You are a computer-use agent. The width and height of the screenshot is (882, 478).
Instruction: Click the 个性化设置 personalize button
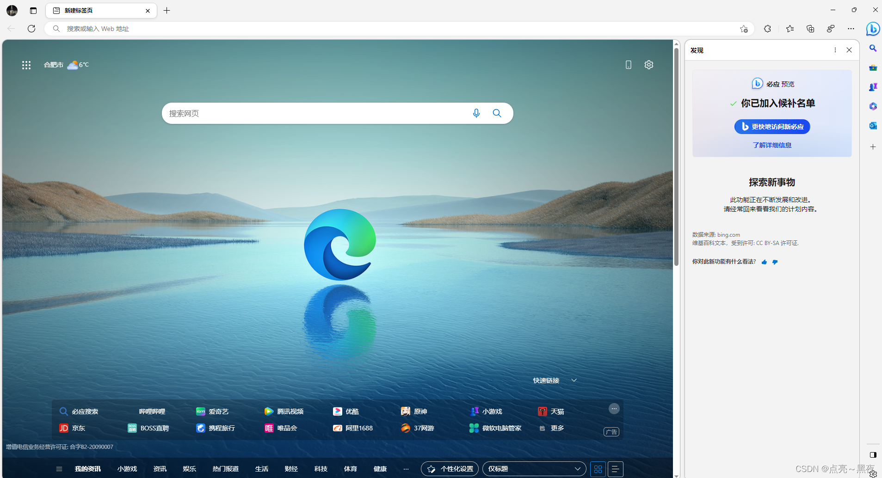pos(450,469)
